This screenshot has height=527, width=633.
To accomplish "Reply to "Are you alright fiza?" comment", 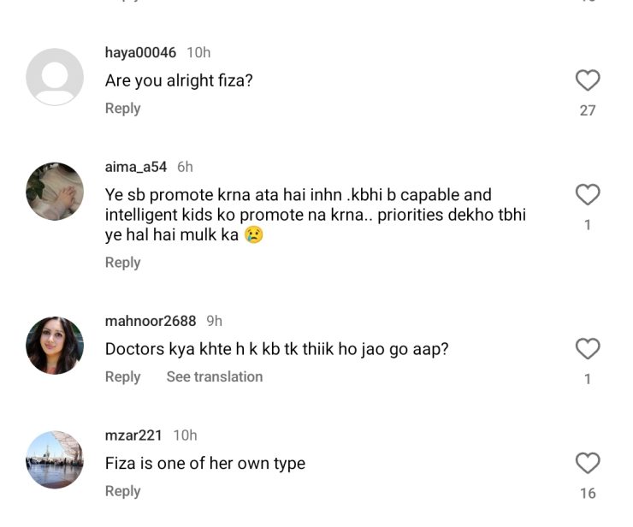I will (x=122, y=109).
